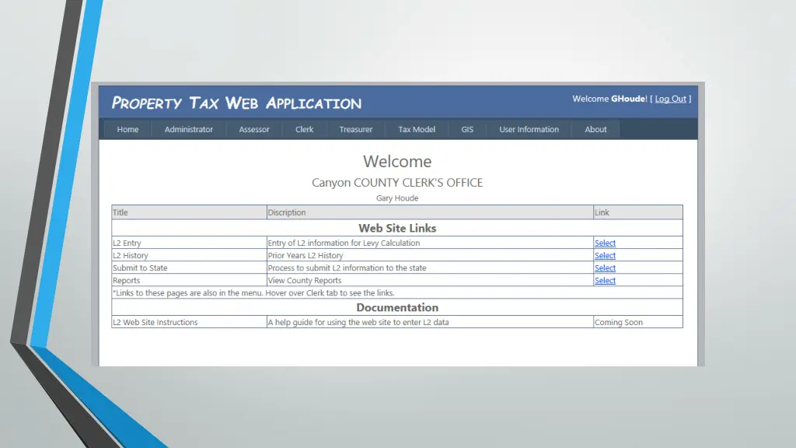Click the GHoude username in the header
The height and width of the screenshot is (448, 796).
point(628,99)
